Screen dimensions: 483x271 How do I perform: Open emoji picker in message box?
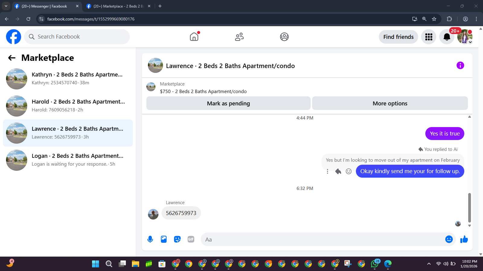pos(449,239)
